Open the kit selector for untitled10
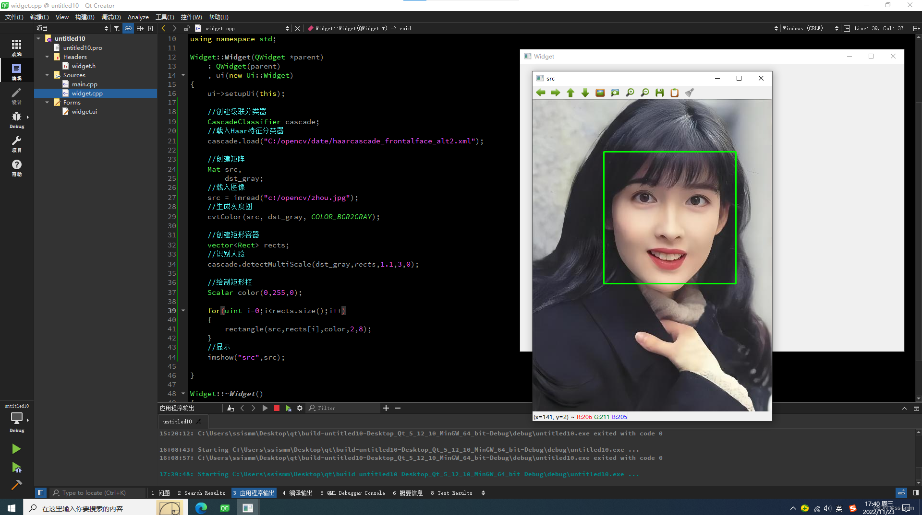 tap(17, 418)
